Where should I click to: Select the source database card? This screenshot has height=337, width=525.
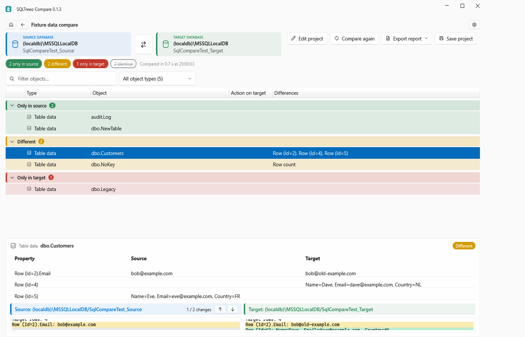(69, 44)
